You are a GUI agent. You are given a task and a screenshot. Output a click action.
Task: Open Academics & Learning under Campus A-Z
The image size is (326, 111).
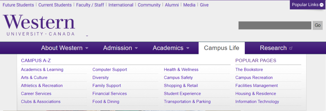point(42,70)
